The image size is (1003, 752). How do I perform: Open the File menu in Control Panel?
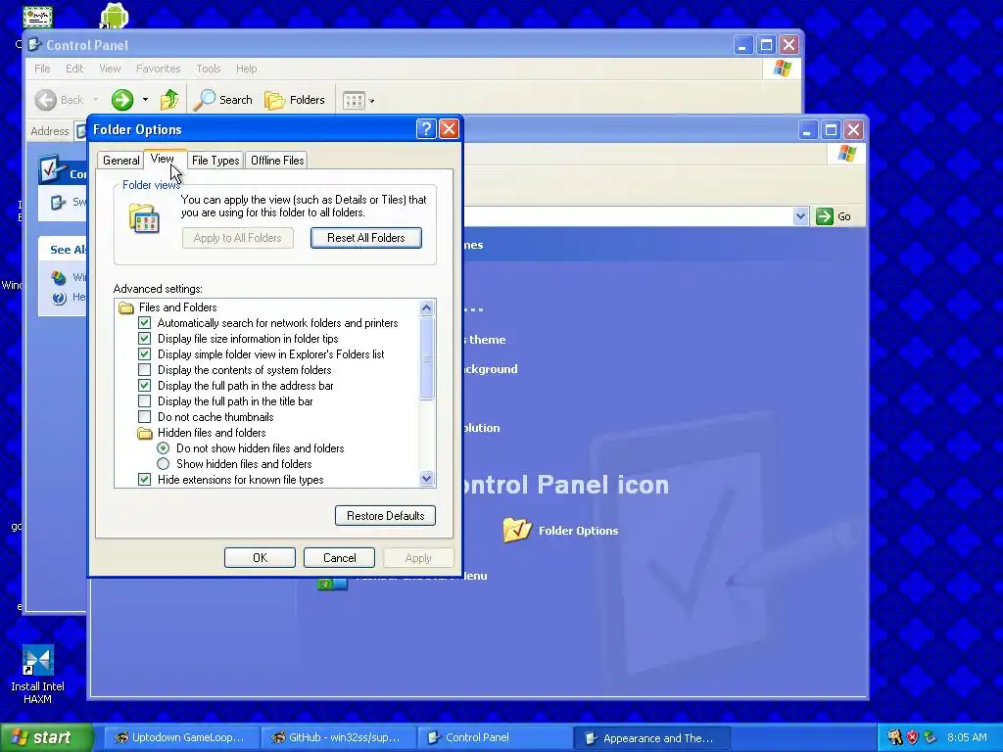point(42,69)
